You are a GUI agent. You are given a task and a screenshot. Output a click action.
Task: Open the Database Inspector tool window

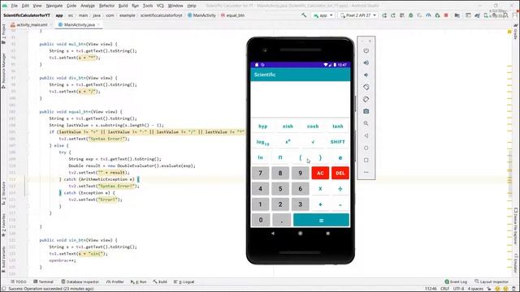pos(80,281)
